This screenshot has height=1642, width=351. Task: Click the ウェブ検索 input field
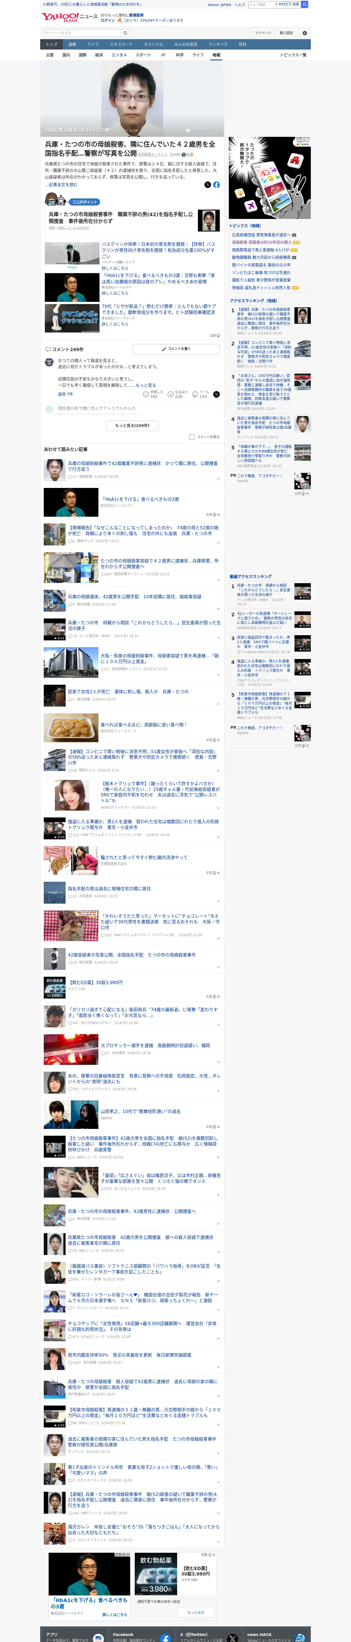(x=261, y=4)
